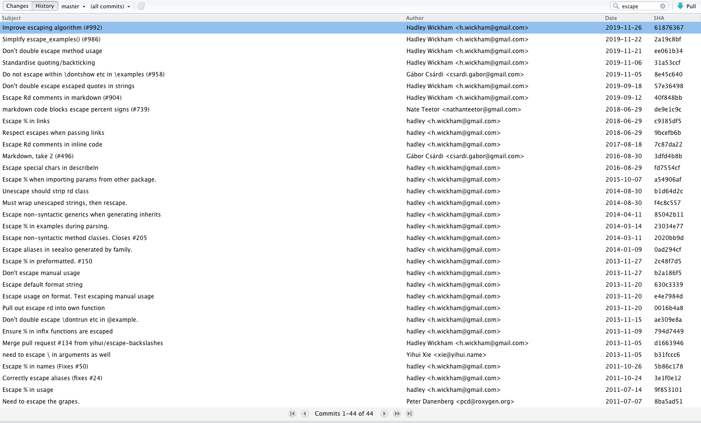Refresh the commit list
The height and width of the screenshot is (423, 701).
(x=141, y=6)
